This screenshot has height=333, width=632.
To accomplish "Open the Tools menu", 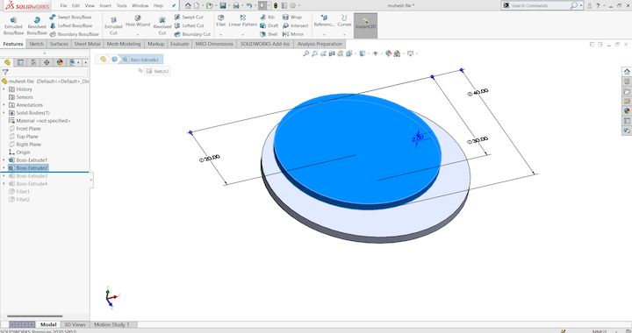I will [x=121, y=5].
